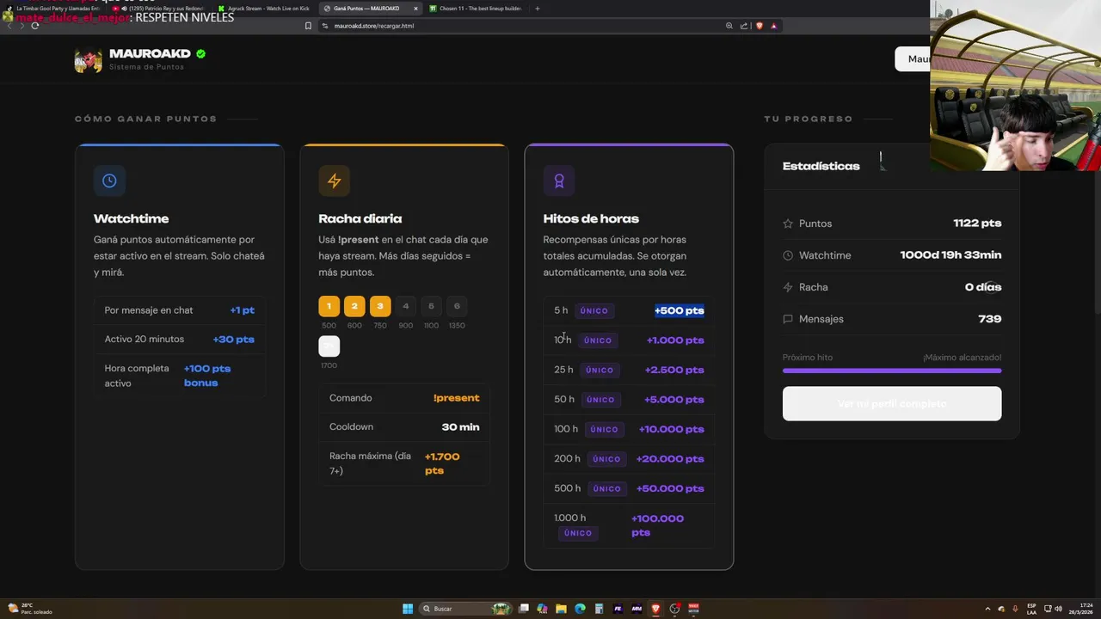This screenshot has height=619, width=1101.
Task: Click the Brave Rewards triangle icon
Action: pos(773,26)
